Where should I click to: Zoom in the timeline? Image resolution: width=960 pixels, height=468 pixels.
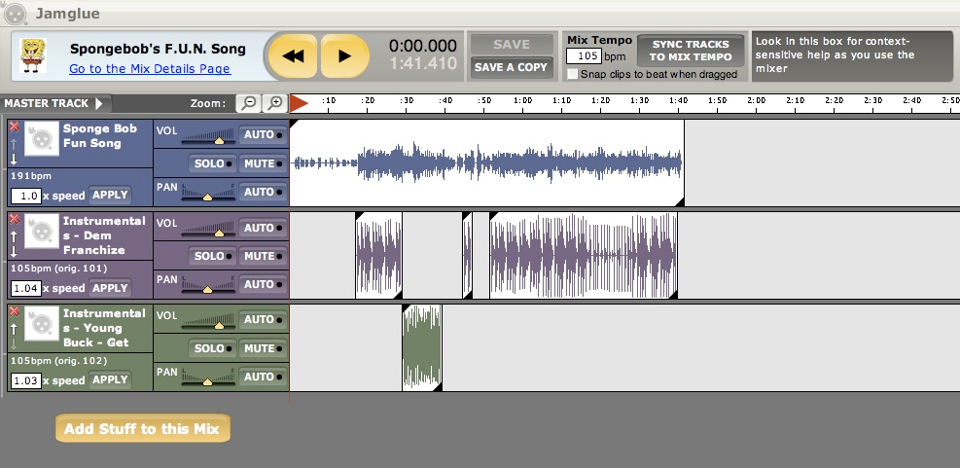(275, 103)
